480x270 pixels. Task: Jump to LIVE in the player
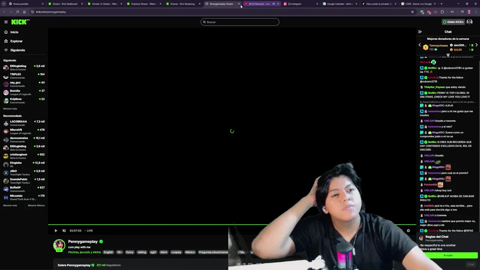pos(89,231)
